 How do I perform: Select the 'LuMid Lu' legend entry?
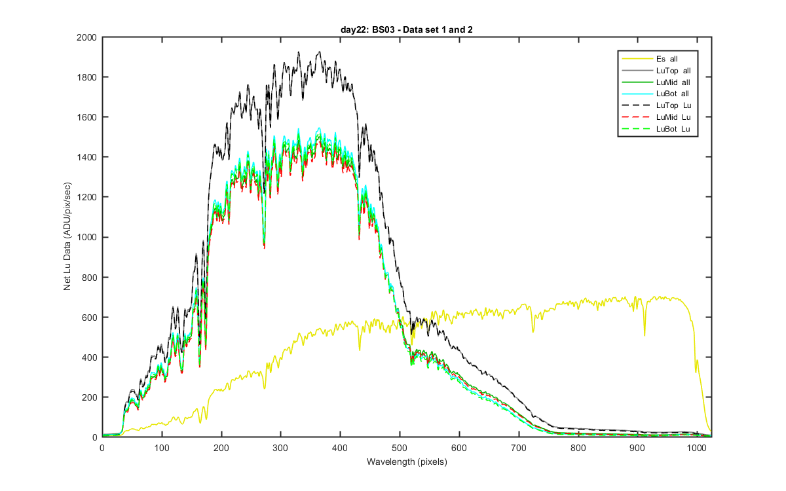tap(657, 118)
